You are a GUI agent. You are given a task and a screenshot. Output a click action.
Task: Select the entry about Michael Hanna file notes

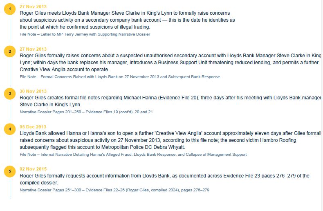(170, 101)
